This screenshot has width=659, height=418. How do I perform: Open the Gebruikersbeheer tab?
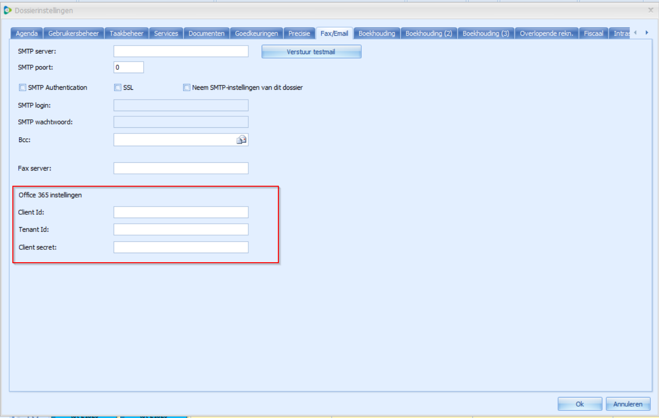[x=73, y=33]
